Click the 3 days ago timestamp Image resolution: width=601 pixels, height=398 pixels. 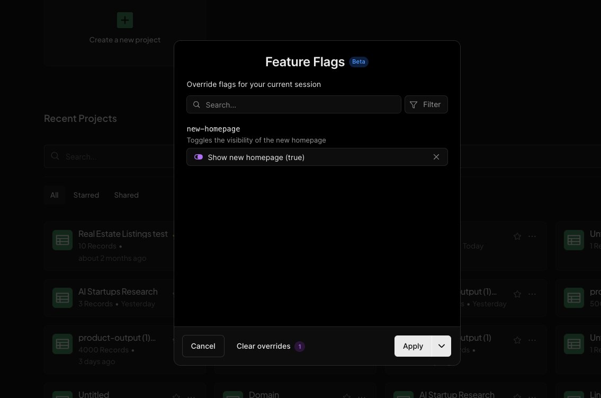click(x=96, y=361)
